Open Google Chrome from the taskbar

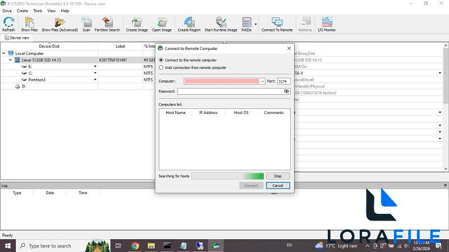coord(135,246)
